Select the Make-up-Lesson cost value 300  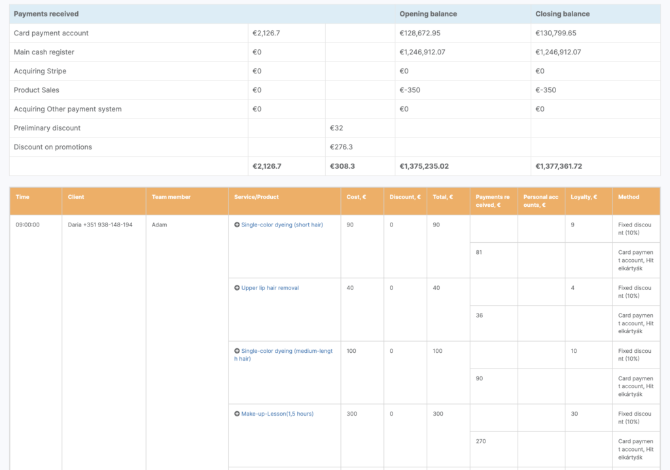click(351, 414)
